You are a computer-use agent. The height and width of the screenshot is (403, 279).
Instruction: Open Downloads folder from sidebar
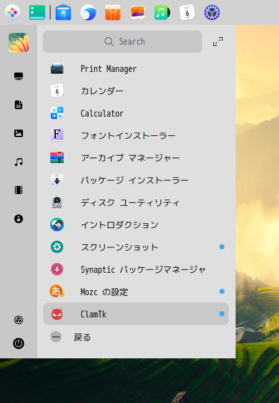click(19, 219)
